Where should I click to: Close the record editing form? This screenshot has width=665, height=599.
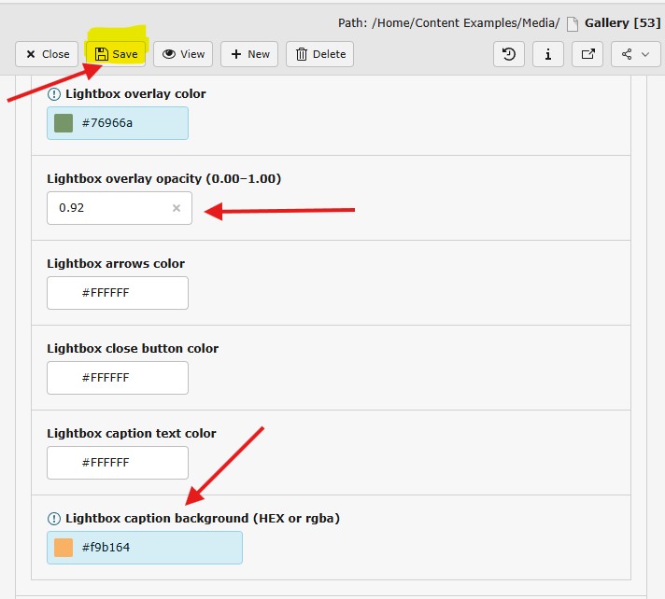tap(47, 54)
